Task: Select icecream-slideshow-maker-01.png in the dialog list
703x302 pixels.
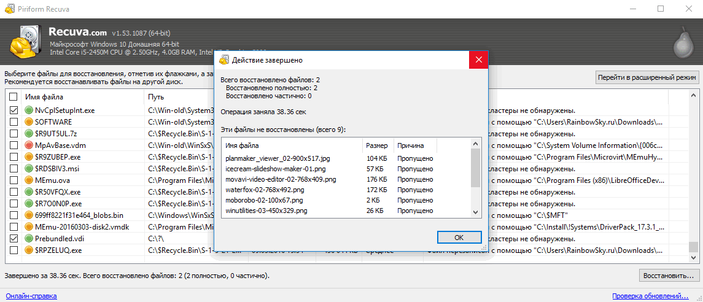Action: click(274, 169)
